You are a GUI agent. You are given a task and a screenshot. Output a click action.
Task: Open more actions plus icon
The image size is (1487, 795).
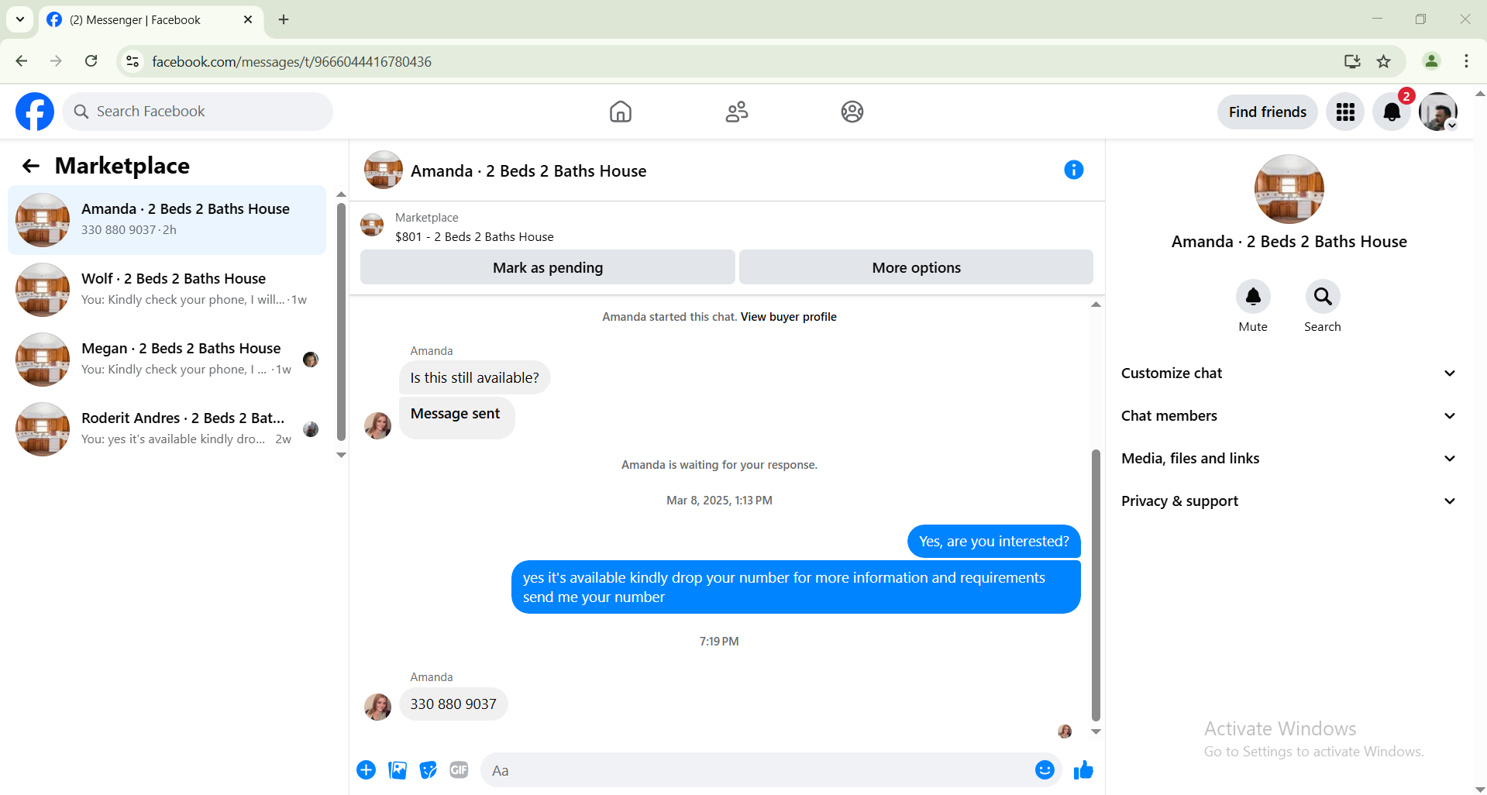tap(367, 770)
